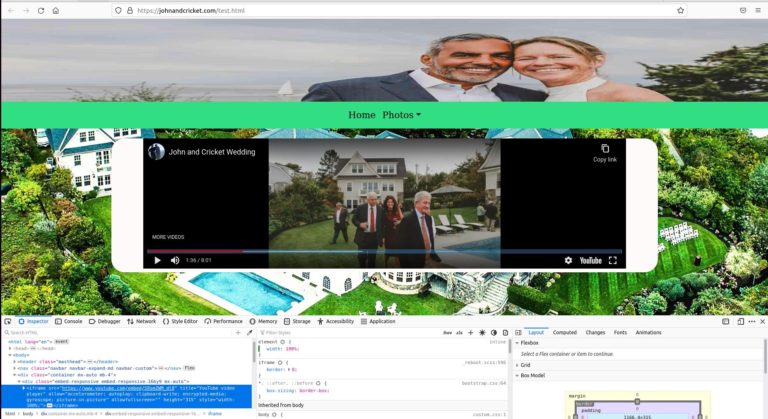The width and height of the screenshot is (768, 419).
Task: Click MORE VIDEOS in the player
Action: coord(168,237)
